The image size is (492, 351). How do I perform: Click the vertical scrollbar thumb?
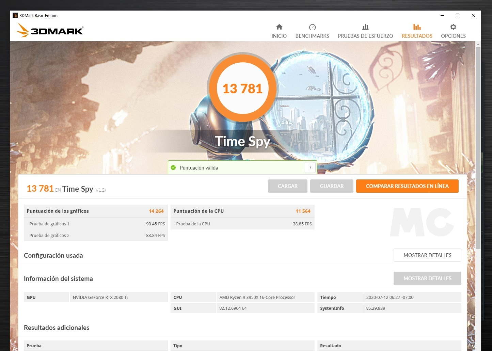[478, 146]
